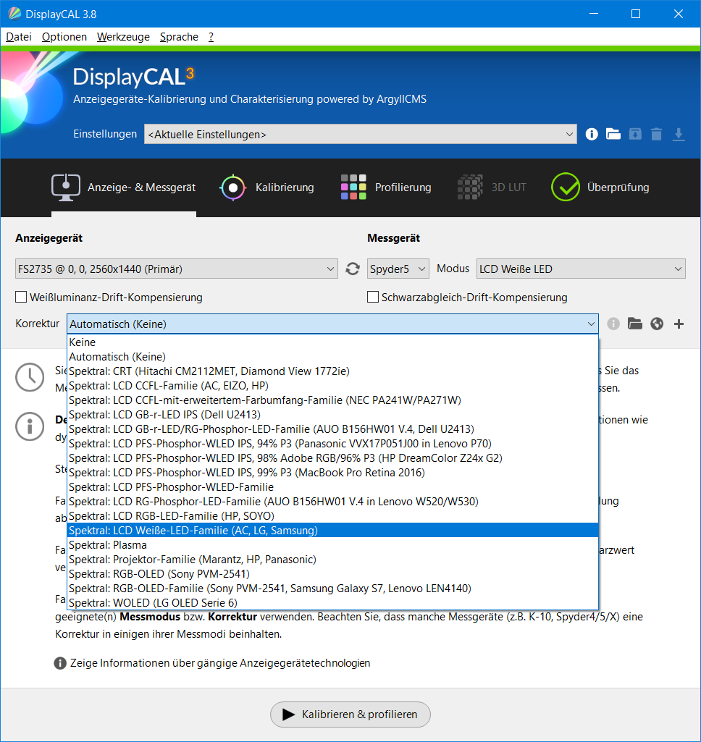Choose PFS-Phosphor-WLED 98% Adobe RGB option
The image size is (701, 742).
pyautogui.click(x=332, y=458)
